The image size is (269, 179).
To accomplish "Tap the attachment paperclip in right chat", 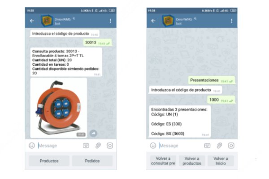I will [x=219, y=145].
